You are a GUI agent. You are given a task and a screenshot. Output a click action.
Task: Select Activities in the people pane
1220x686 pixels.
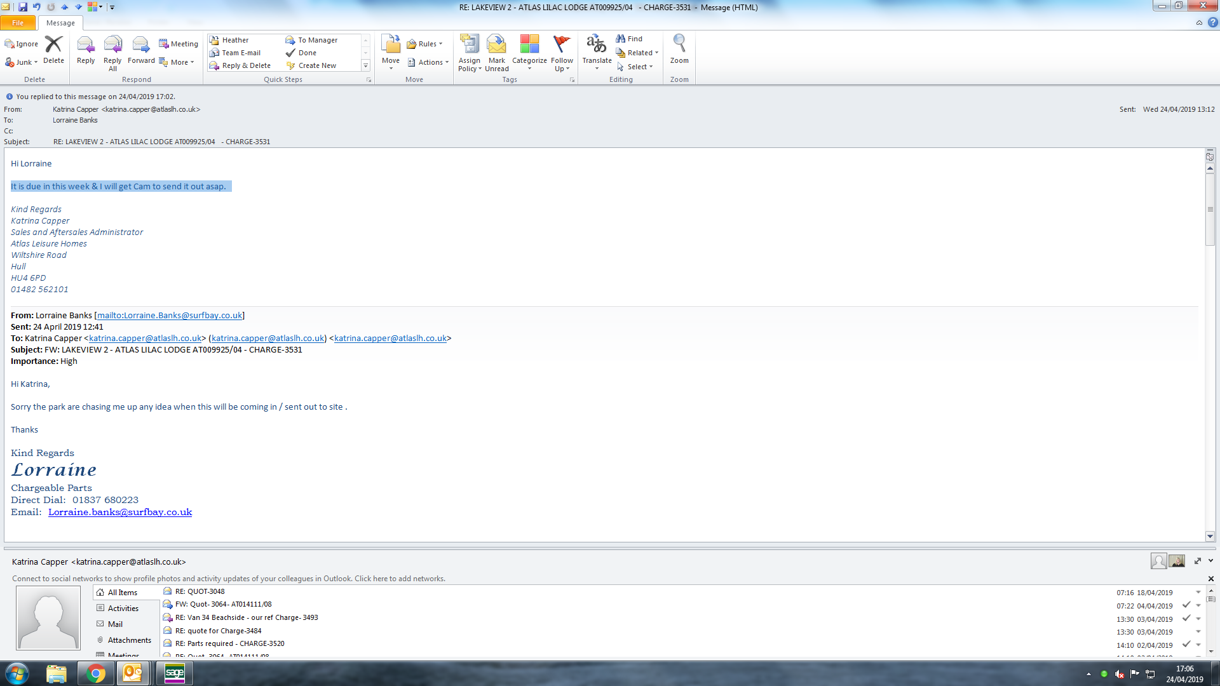click(123, 609)
